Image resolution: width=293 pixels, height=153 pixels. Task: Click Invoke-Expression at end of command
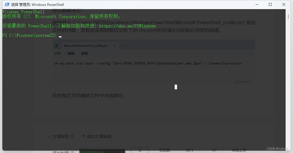tap(225, 63)
